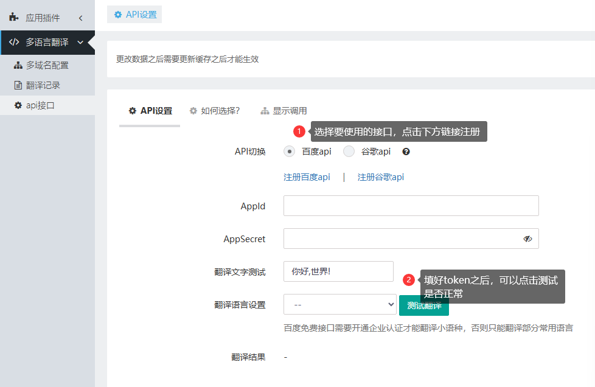
Task: Click the 百度免费接口 hint text
Action: 428,328
